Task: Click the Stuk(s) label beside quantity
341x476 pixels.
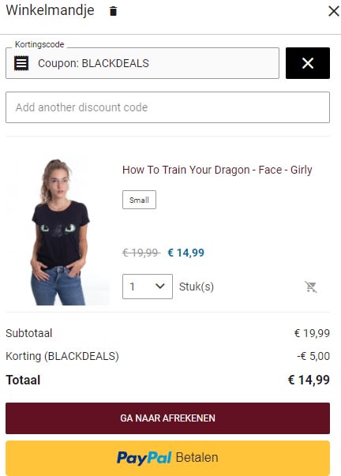Action: click(x=197, y=287)
